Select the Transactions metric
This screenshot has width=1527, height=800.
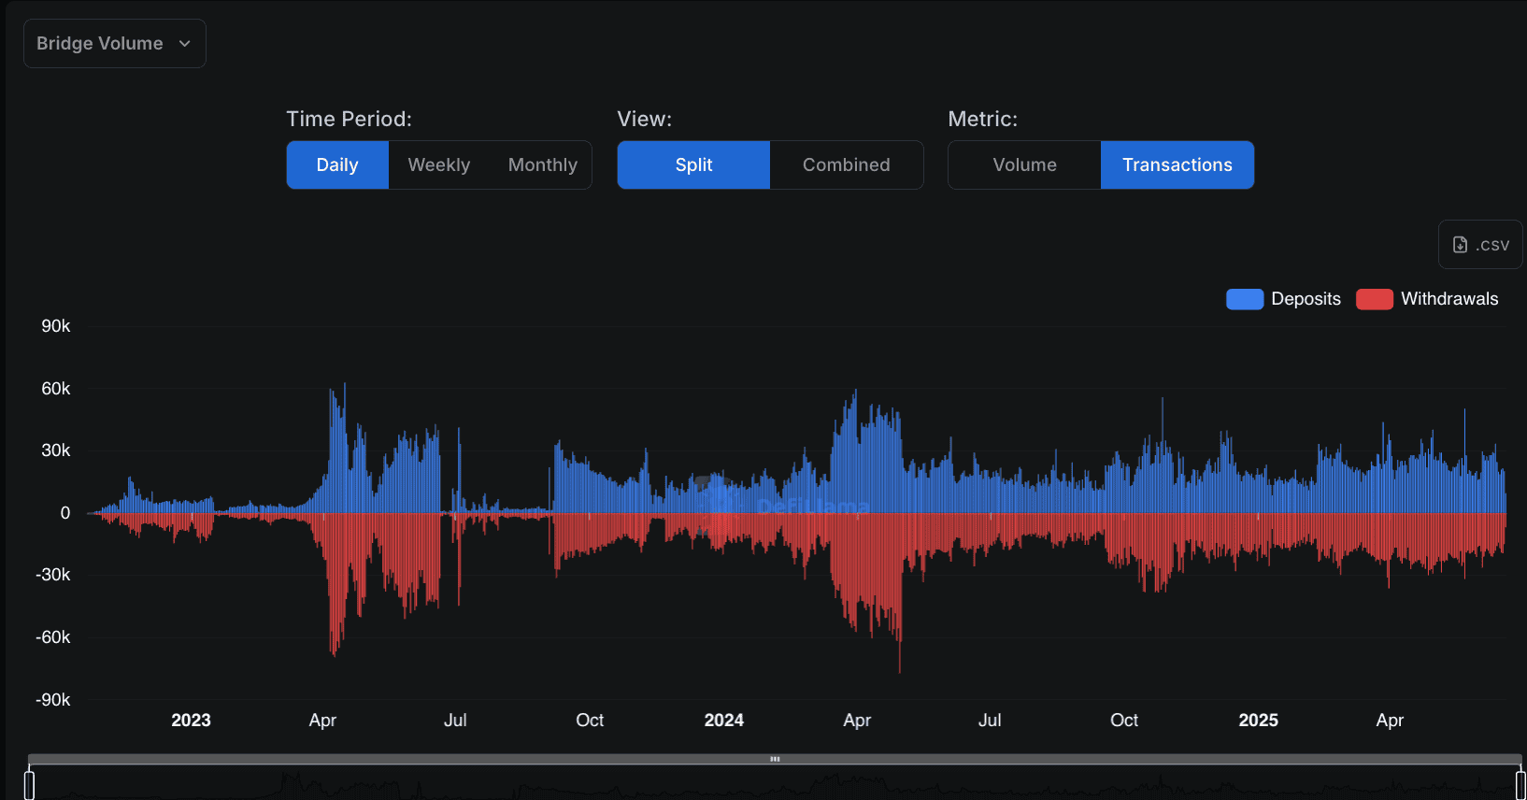(x=1177, y=165)
